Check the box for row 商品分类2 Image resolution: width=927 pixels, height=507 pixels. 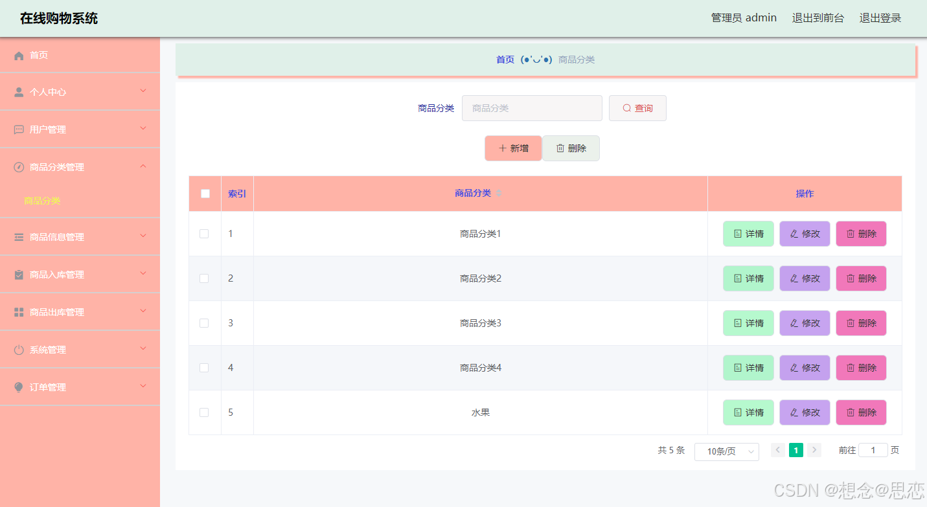click(x=204, y=278)
